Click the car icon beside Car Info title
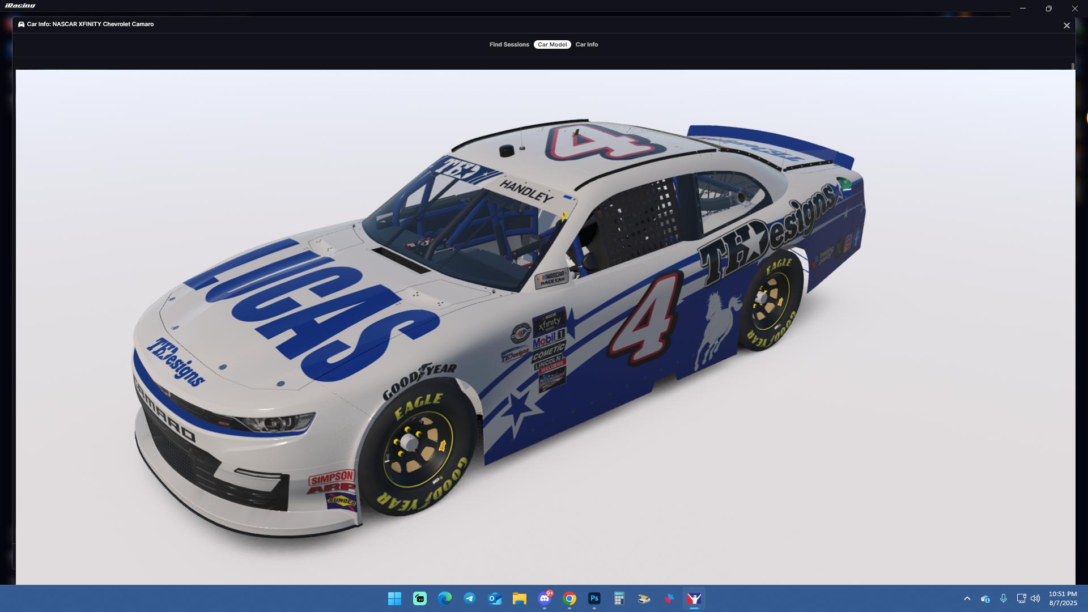Screen dimensions: 1088x612 point(21,24)
